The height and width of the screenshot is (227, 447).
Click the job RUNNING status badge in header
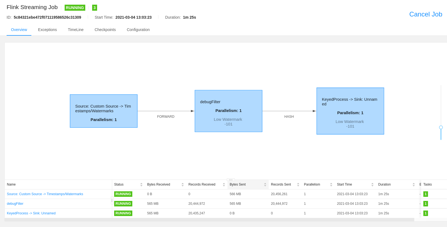[x=75, y=8]
